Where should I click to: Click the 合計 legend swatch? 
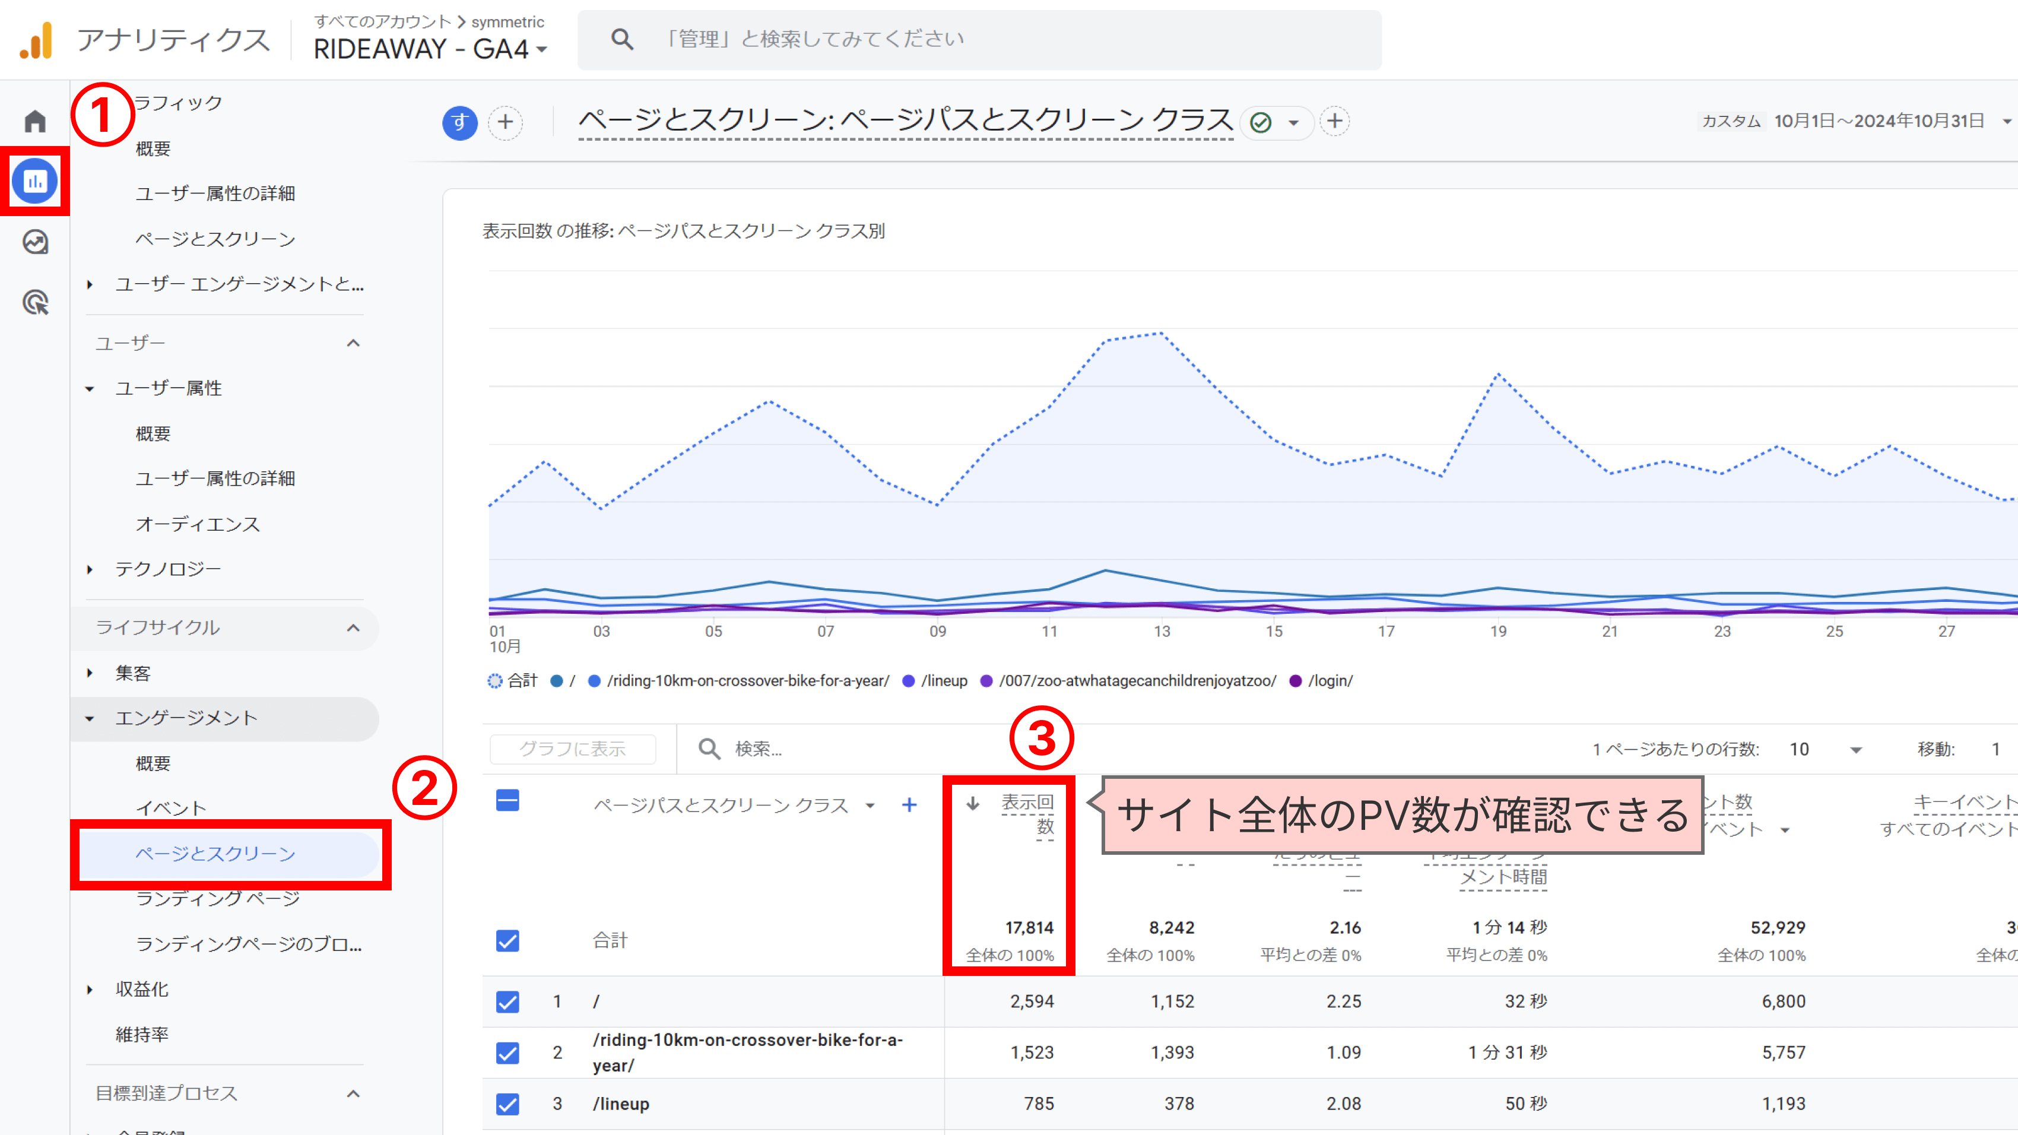(x=494, y=681)
